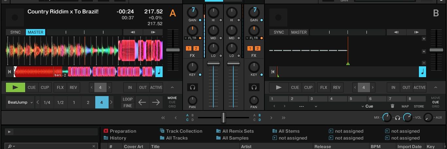Open search options dropdown in browser
The width and height of the screenshot is (447, 149).
click(x=12, y=146)
